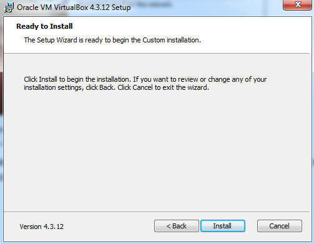Click the empty gray dialog body area
This screenshot has width=314, height=244.
[x=157, y=150]
